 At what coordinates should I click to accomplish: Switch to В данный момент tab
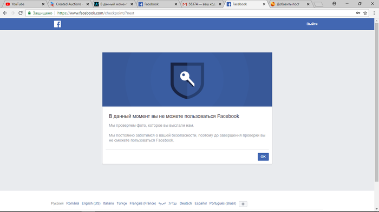click(114, 4)
